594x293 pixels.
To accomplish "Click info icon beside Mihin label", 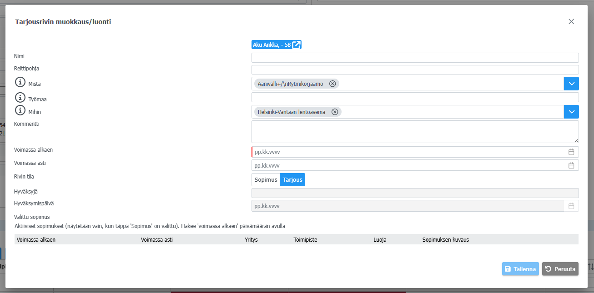I will pos(20,110).
